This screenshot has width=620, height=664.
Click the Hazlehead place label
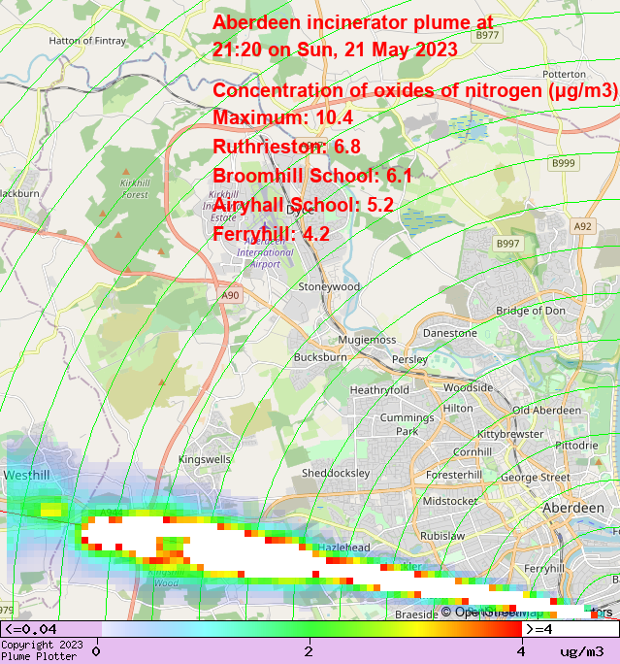click(x=344, y=548)
